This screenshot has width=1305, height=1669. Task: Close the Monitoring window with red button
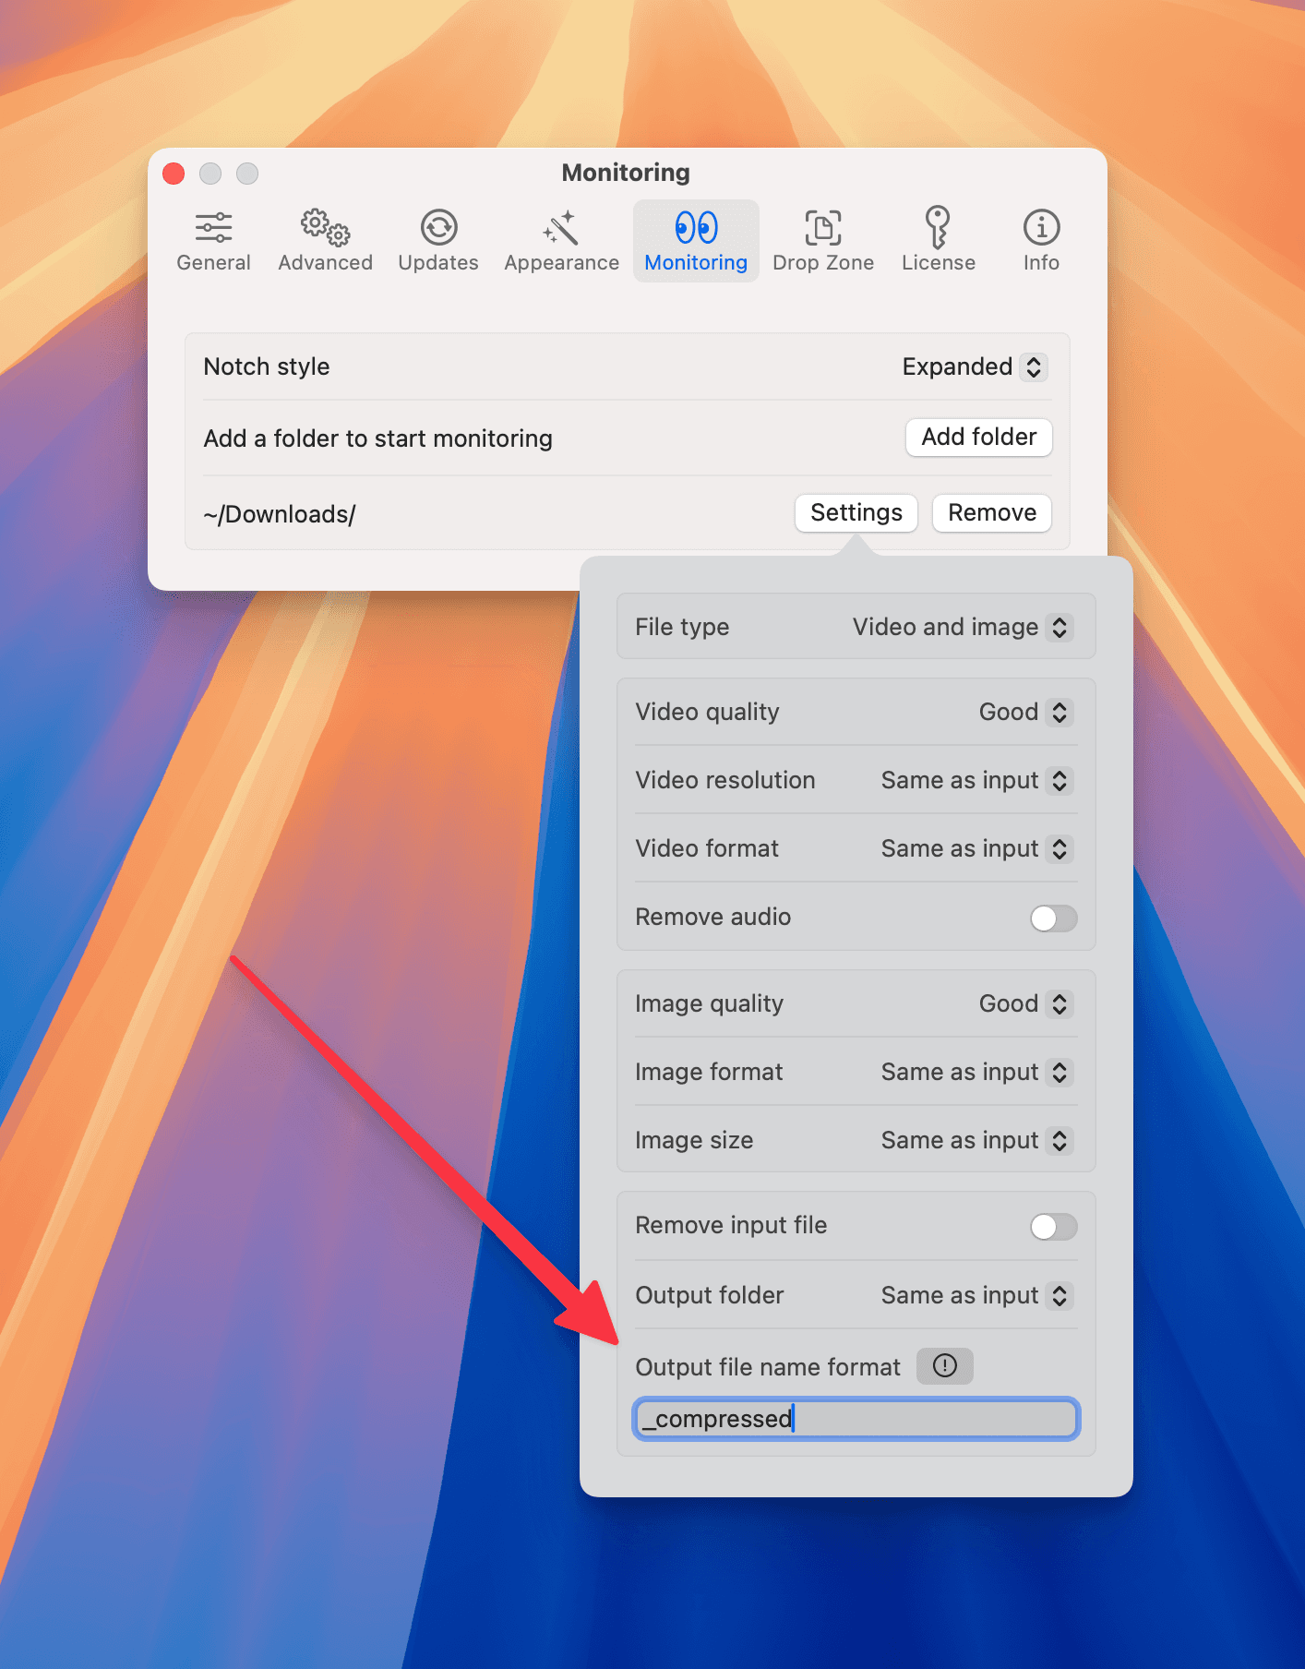click(174, 174)
